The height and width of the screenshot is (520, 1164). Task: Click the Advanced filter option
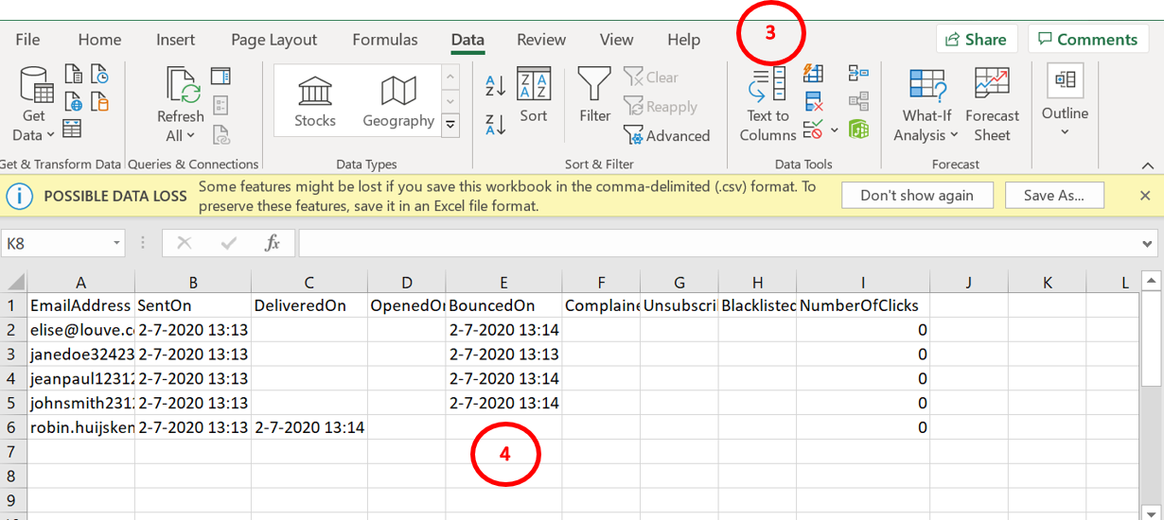(x=667, y=136)
